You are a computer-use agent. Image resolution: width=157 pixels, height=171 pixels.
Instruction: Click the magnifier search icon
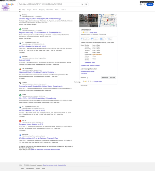[86, 4]
